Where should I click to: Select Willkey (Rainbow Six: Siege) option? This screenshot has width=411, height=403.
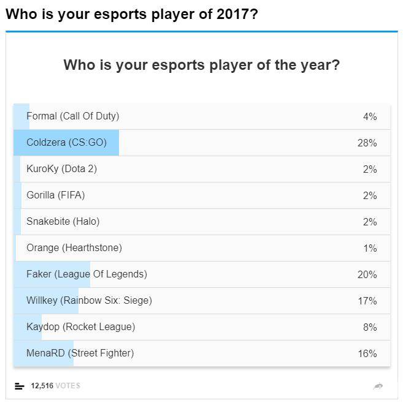click(x=89, y=301)
